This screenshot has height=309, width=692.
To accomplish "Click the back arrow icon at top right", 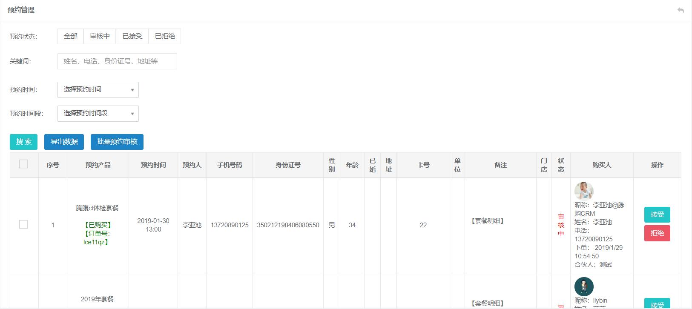I will pyautogui.click(x=681, y=10).
